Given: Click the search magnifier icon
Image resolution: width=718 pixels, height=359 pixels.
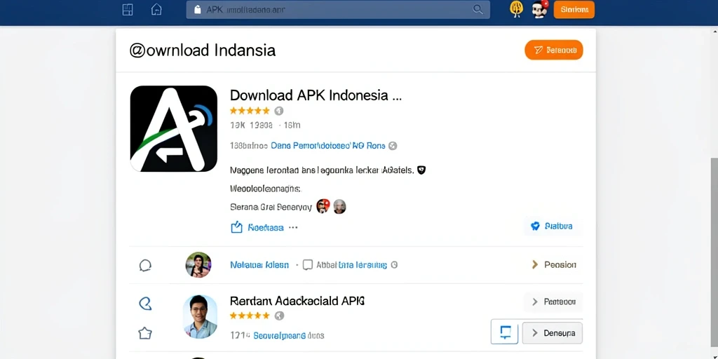Looking at the screenshot, I should [477, 10].
